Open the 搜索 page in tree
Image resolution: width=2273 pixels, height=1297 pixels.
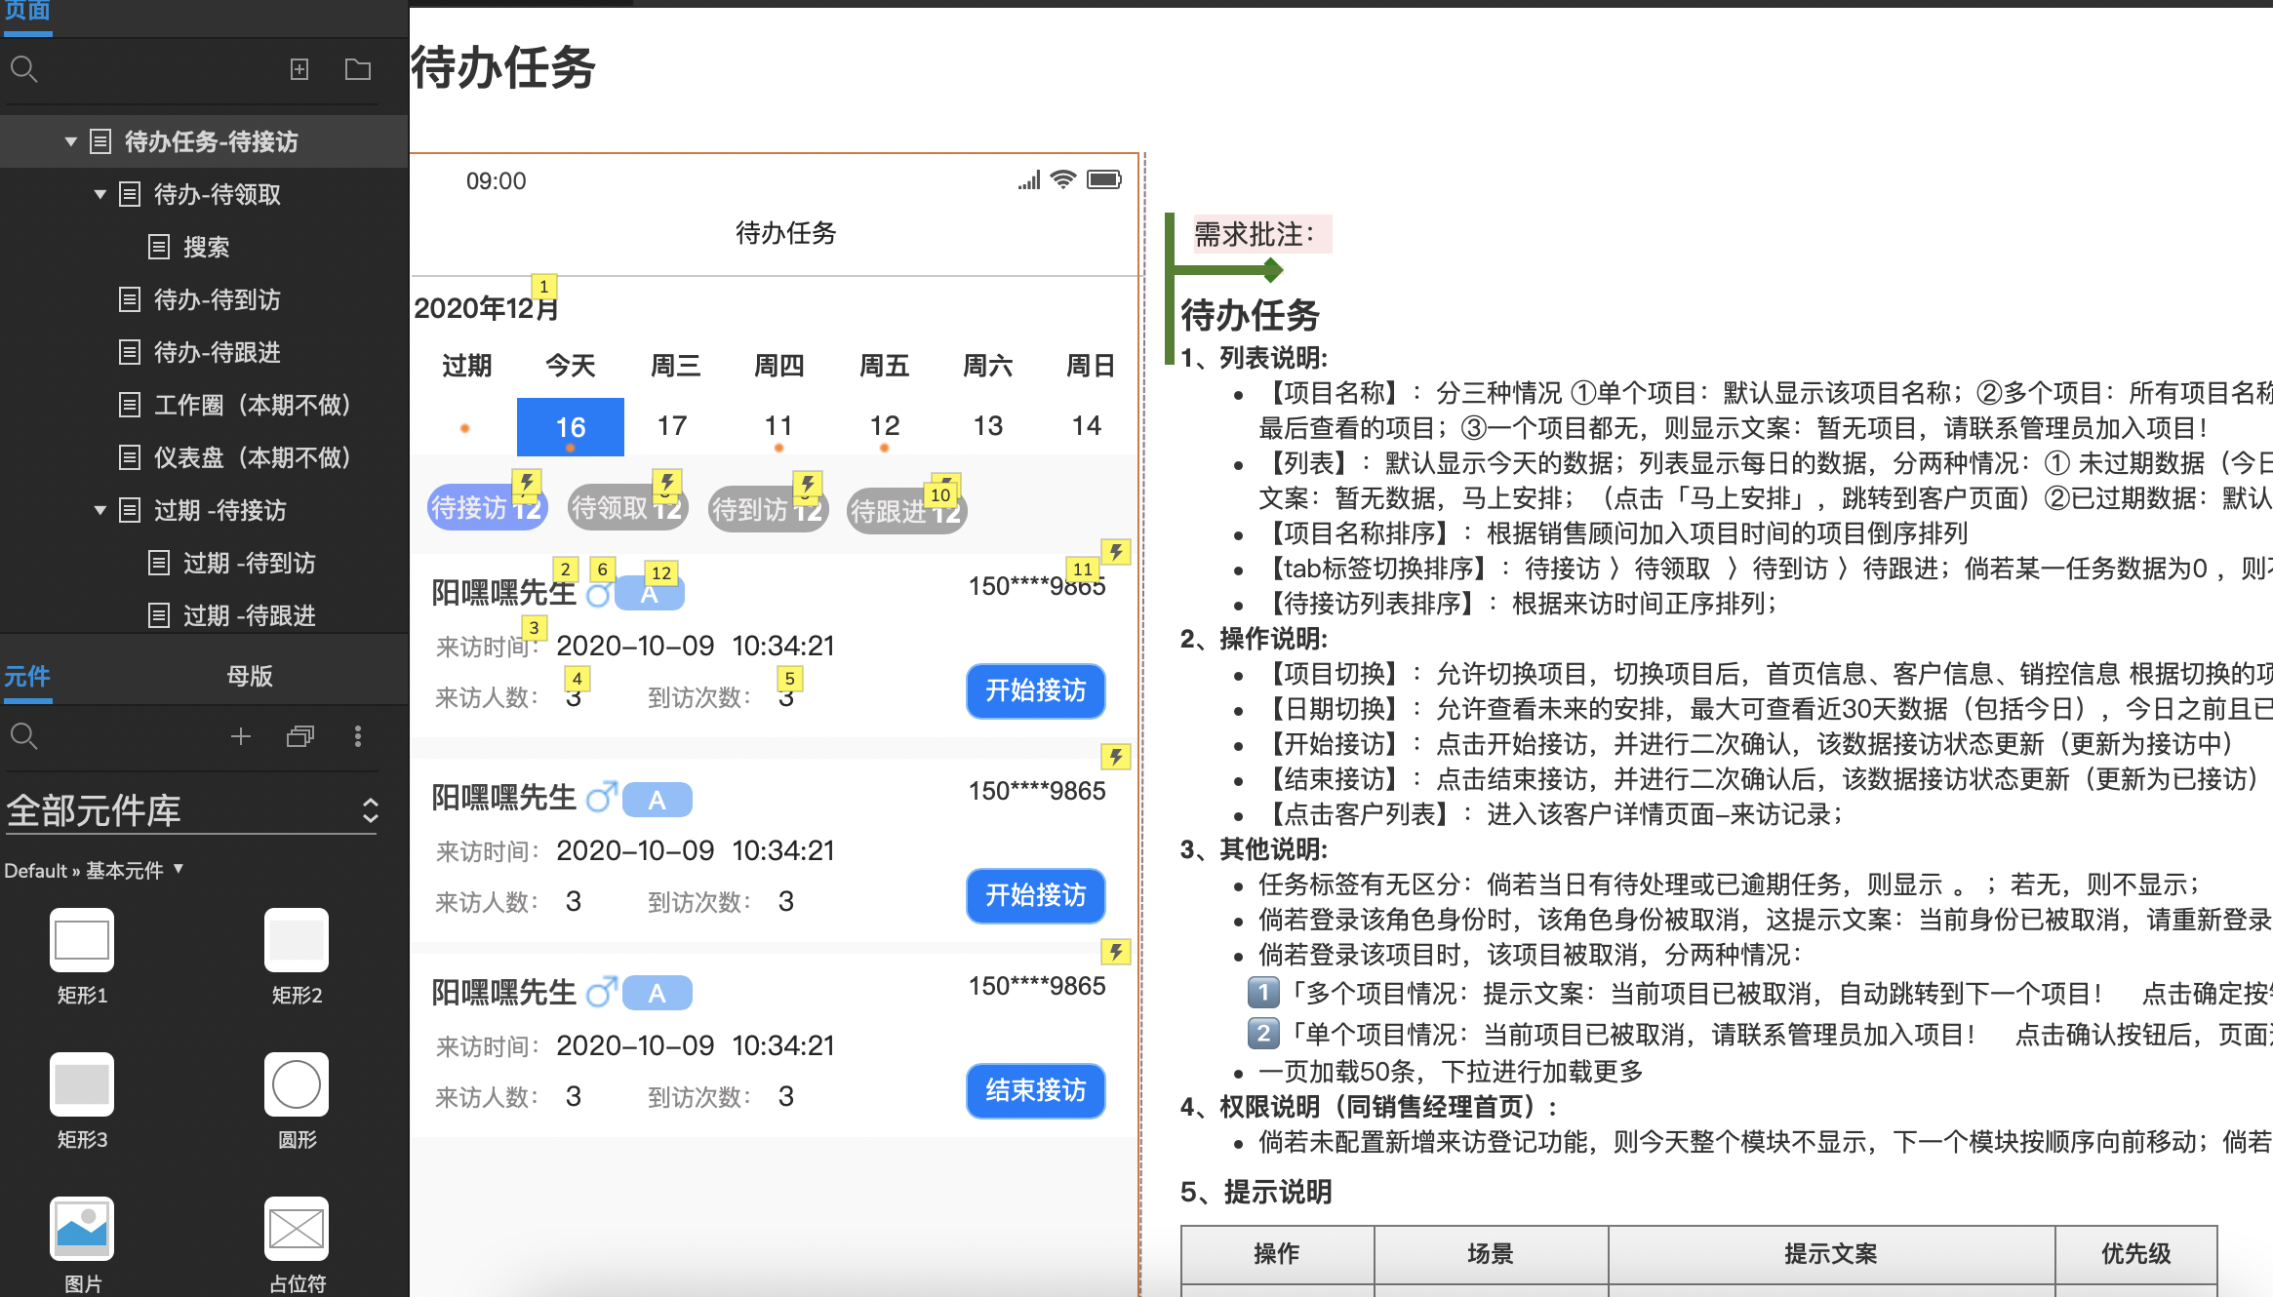(205, 247)
